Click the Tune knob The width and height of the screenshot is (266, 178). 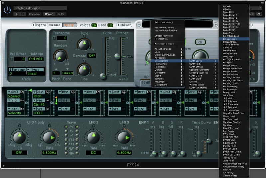click(84, 44)
